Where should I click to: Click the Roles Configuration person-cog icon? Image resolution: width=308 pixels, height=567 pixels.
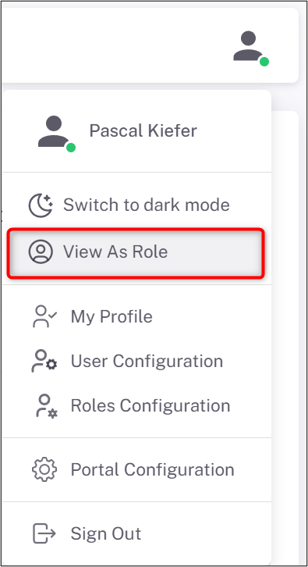tap(46, 406)
